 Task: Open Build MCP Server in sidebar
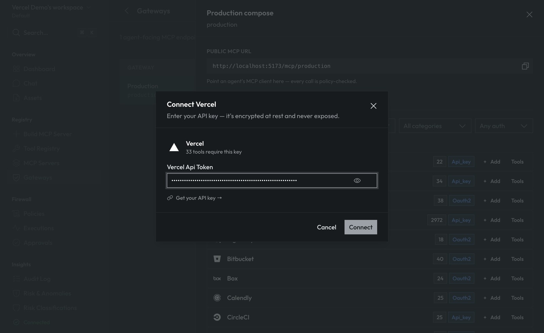pos(54,134)
